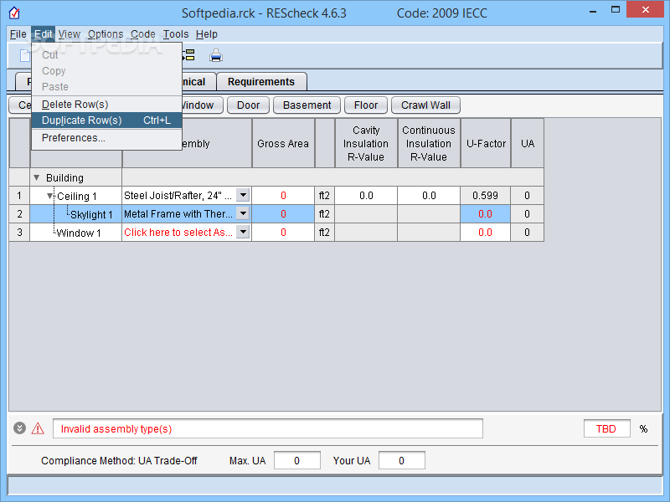Open the View menu
670x502 pixels.
pos(70,34)
